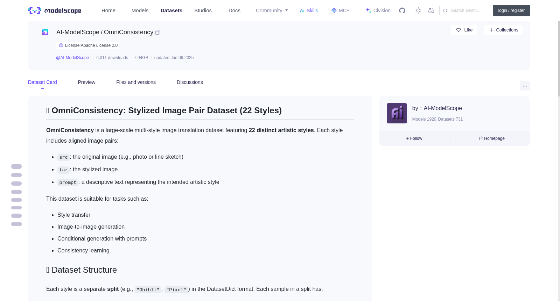Switch site language with the translate icon

tap(431, 10)
